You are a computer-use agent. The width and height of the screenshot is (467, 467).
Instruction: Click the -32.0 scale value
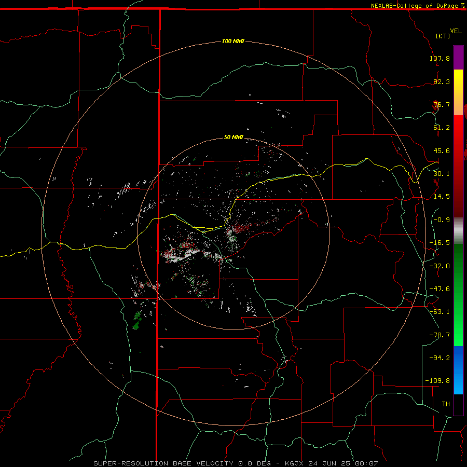(x=439, y=266)
